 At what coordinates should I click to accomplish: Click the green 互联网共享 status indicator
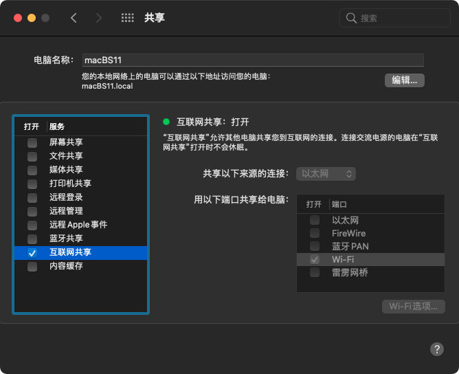166,122
